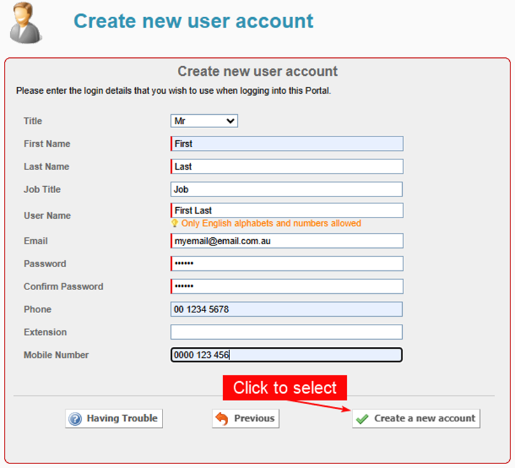Click inside the Mobile Number field
Screen dimensions: 515x468
(287, 355)
